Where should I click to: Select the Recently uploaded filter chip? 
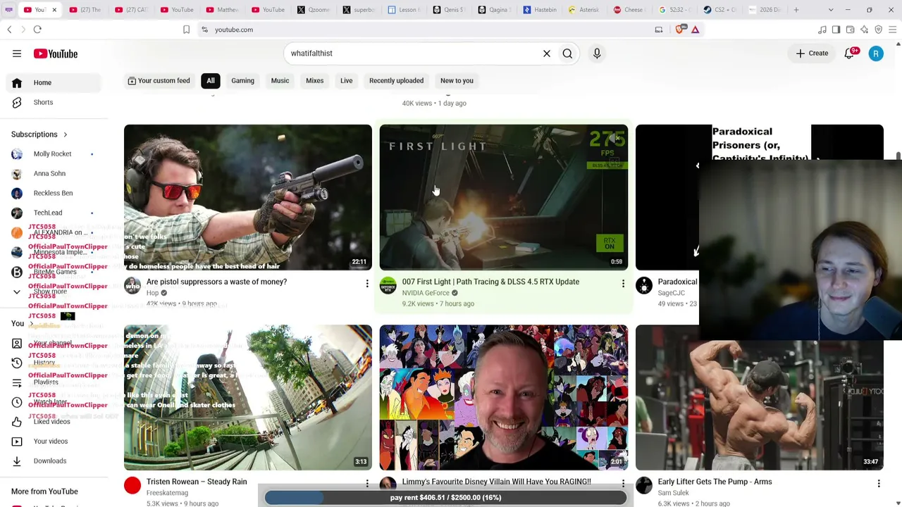tap(396, 80)
